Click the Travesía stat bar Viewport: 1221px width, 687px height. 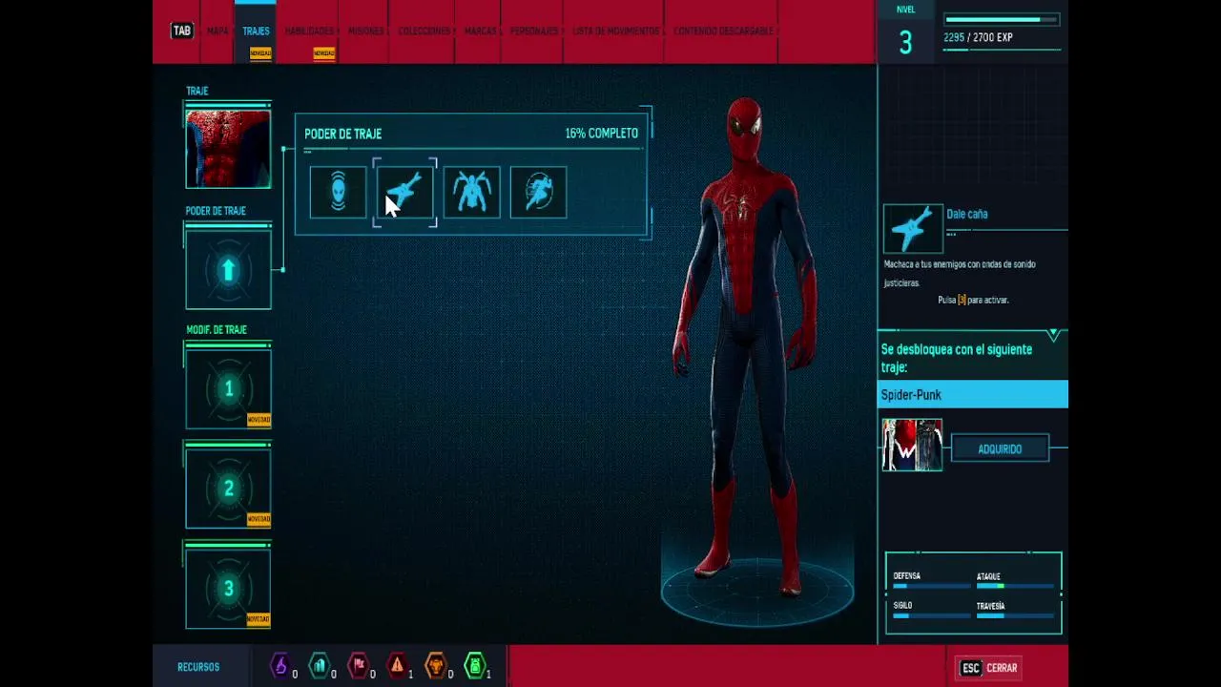[x=1015, y=615]
